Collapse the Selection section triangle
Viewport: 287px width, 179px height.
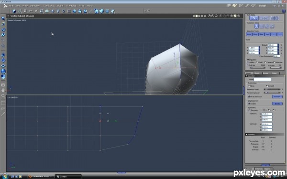click(x=246, y=76)
